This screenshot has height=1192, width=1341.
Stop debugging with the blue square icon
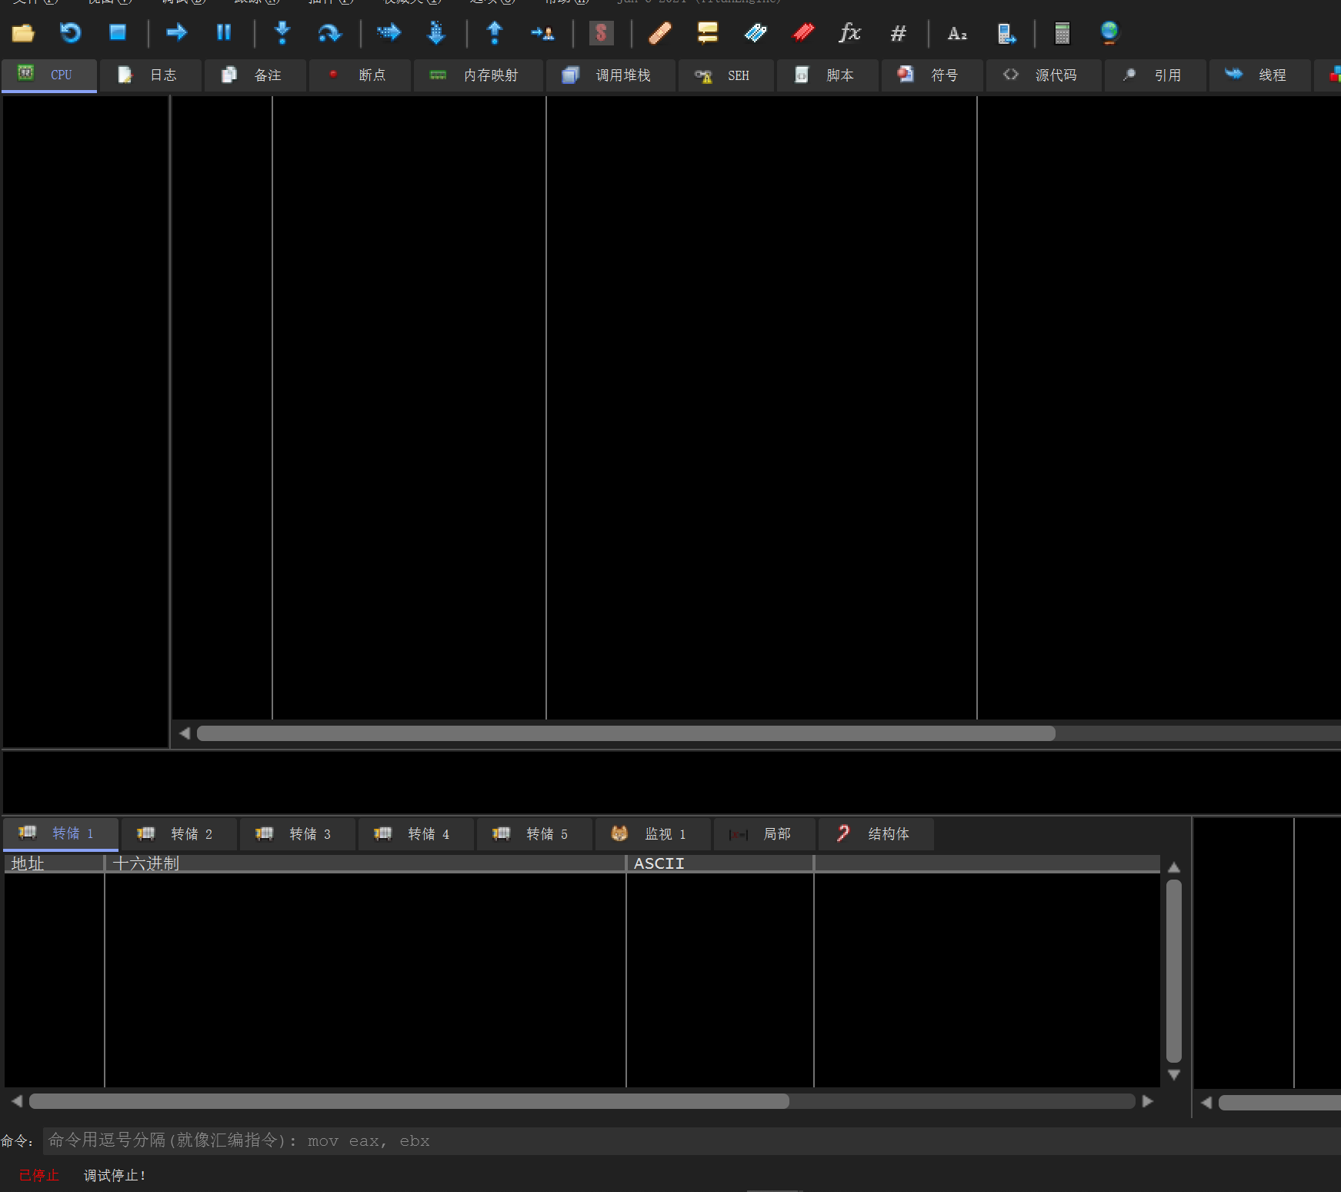click(118, 32)
